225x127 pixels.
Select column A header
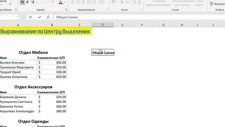pyautogui.click(x=18, y=25)
